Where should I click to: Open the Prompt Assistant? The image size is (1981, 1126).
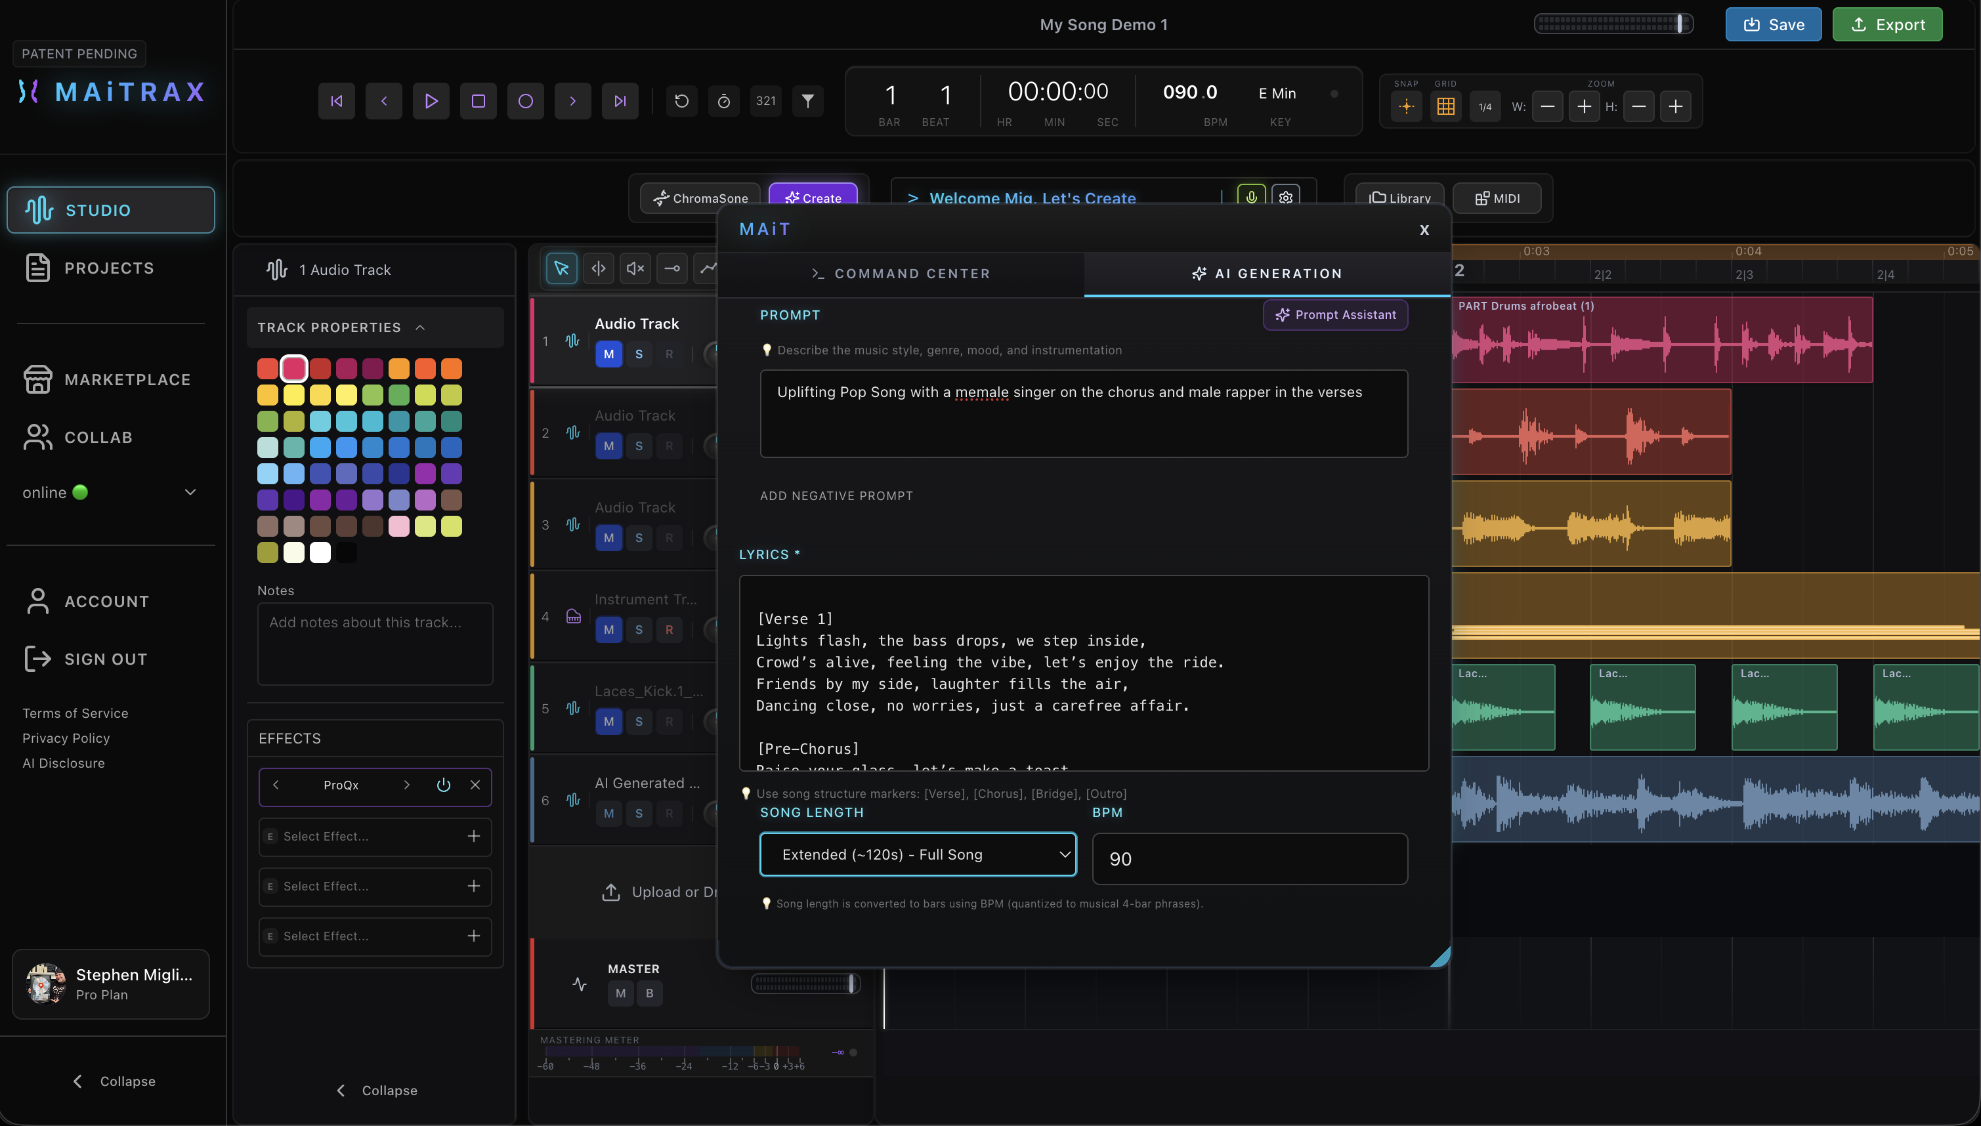pos(1335,315)
